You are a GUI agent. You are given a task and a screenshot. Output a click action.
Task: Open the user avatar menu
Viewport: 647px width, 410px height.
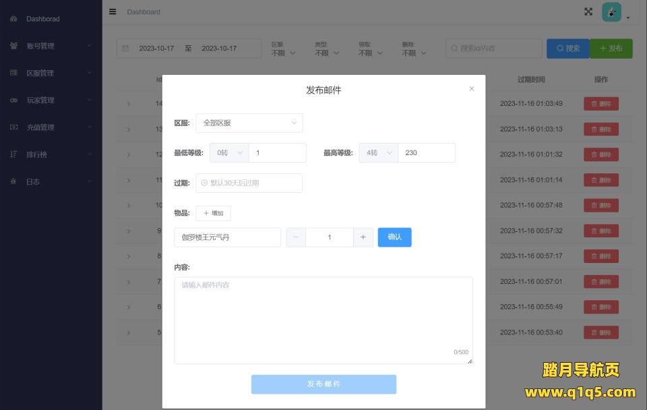613,13
